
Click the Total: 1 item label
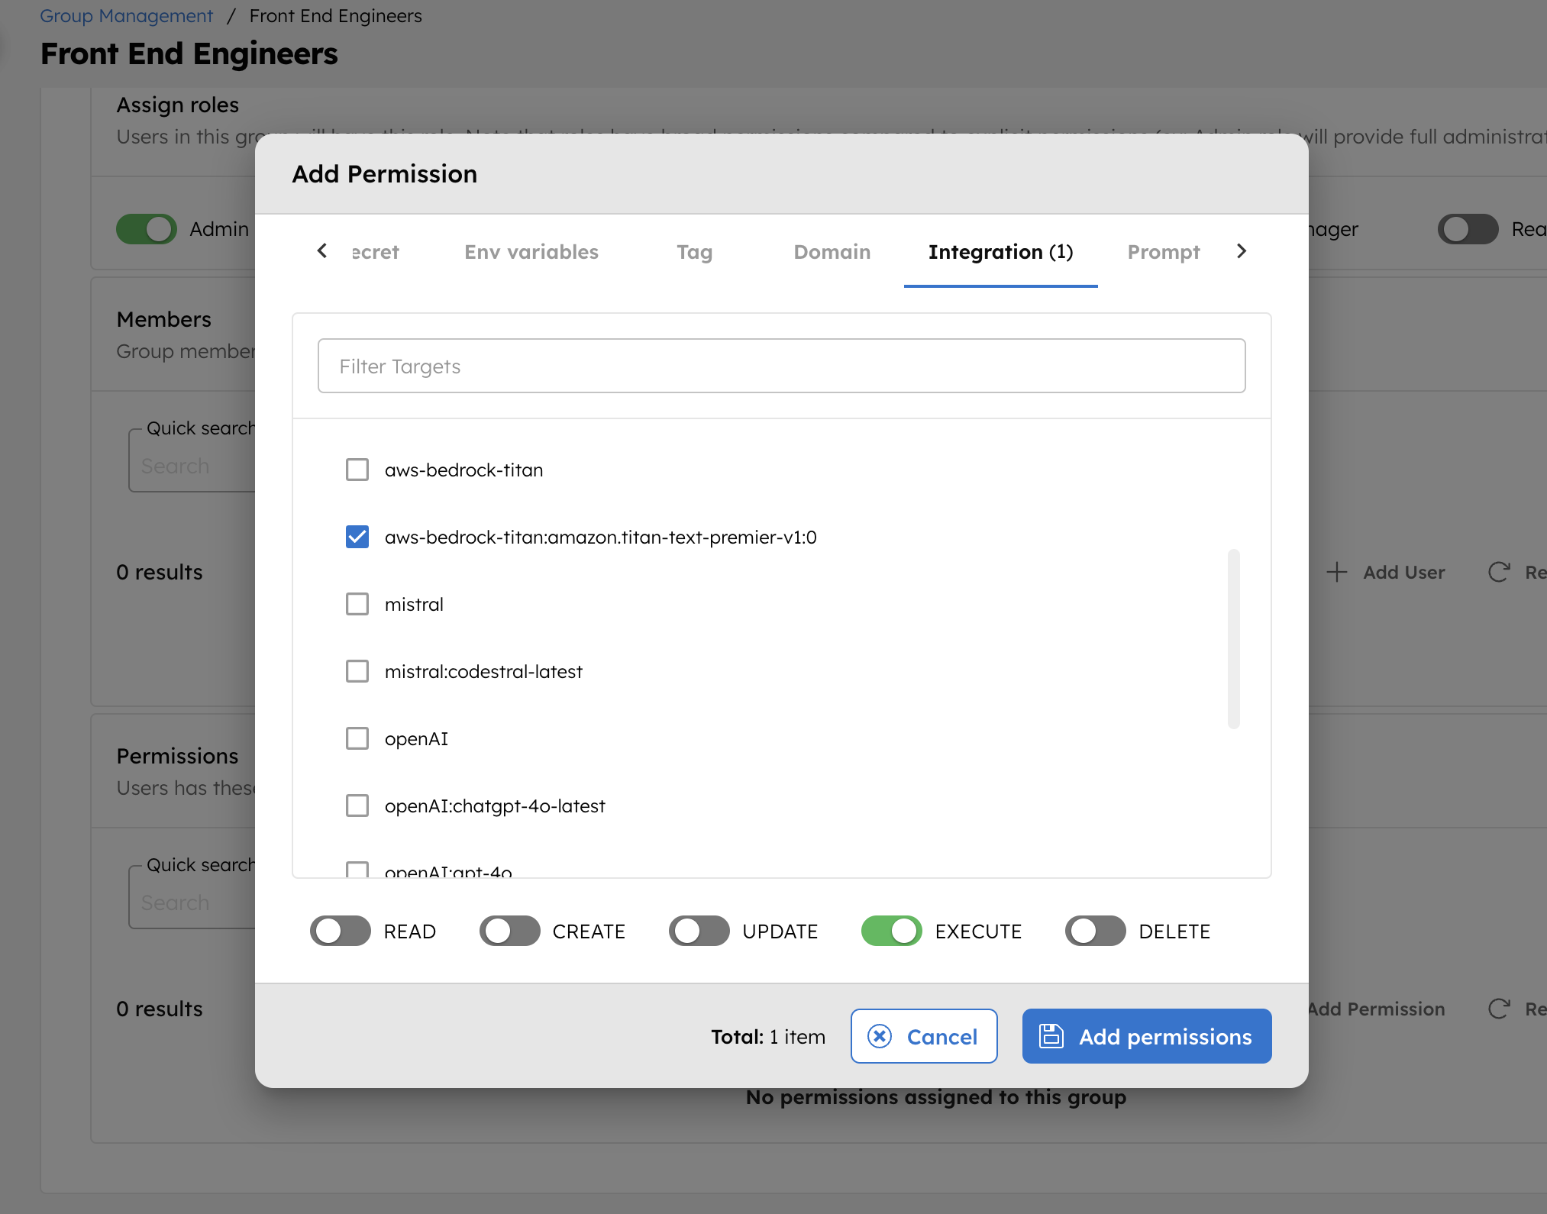pyautogui.click(x=768, y=1036)
